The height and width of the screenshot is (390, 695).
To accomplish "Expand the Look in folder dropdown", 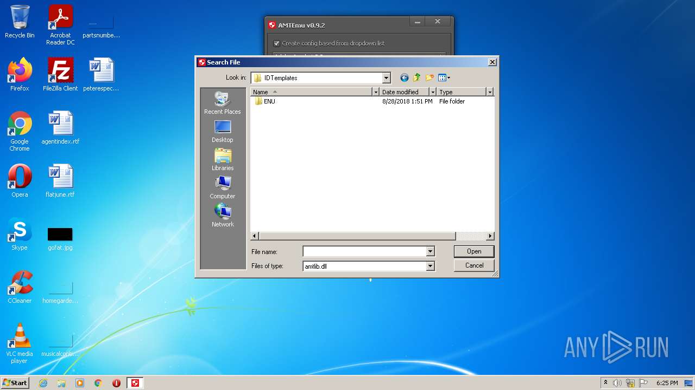I will coord(386,77).
